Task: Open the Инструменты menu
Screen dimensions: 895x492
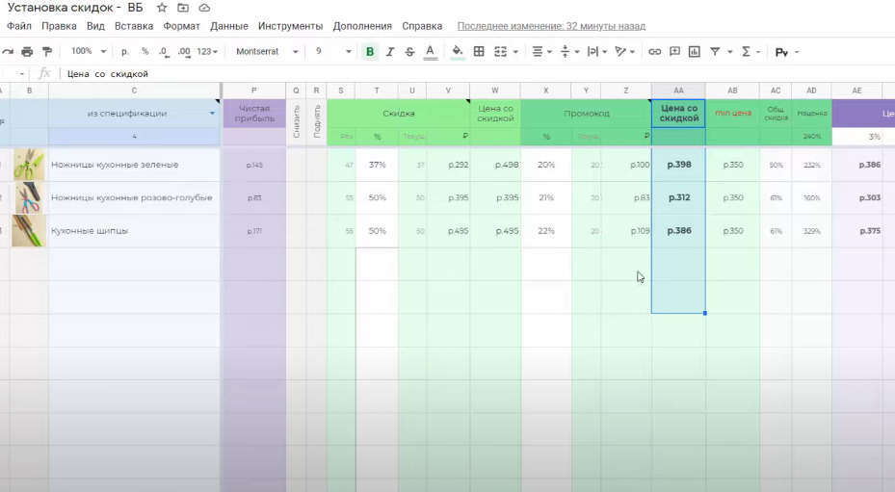Action: [x=290, y=26]
